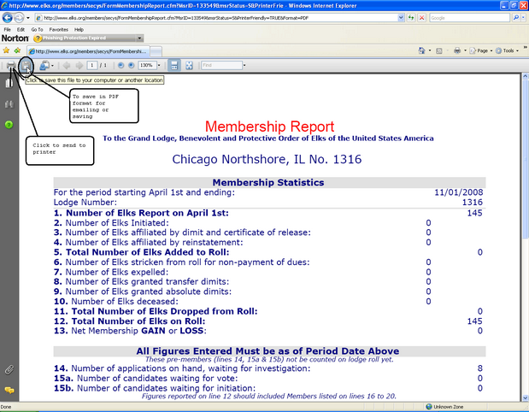Click the PDF next page arrow
The height and width of the screenshot is (412, 529).
coord(79,66)
